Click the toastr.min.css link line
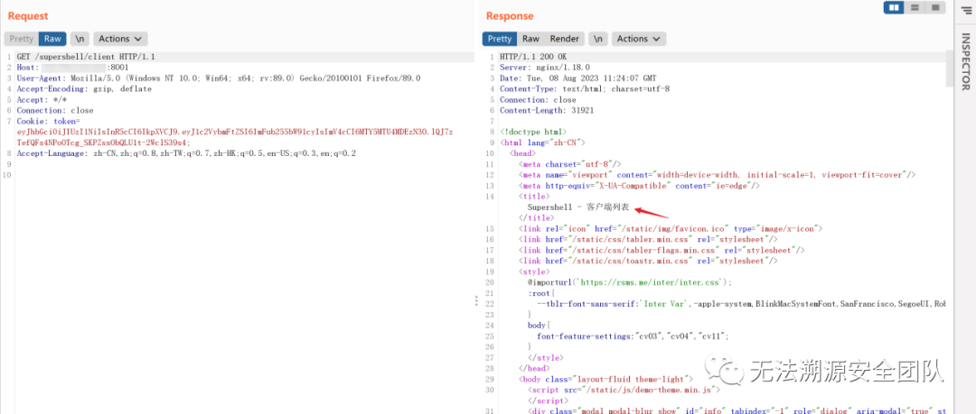 point(648,261)
